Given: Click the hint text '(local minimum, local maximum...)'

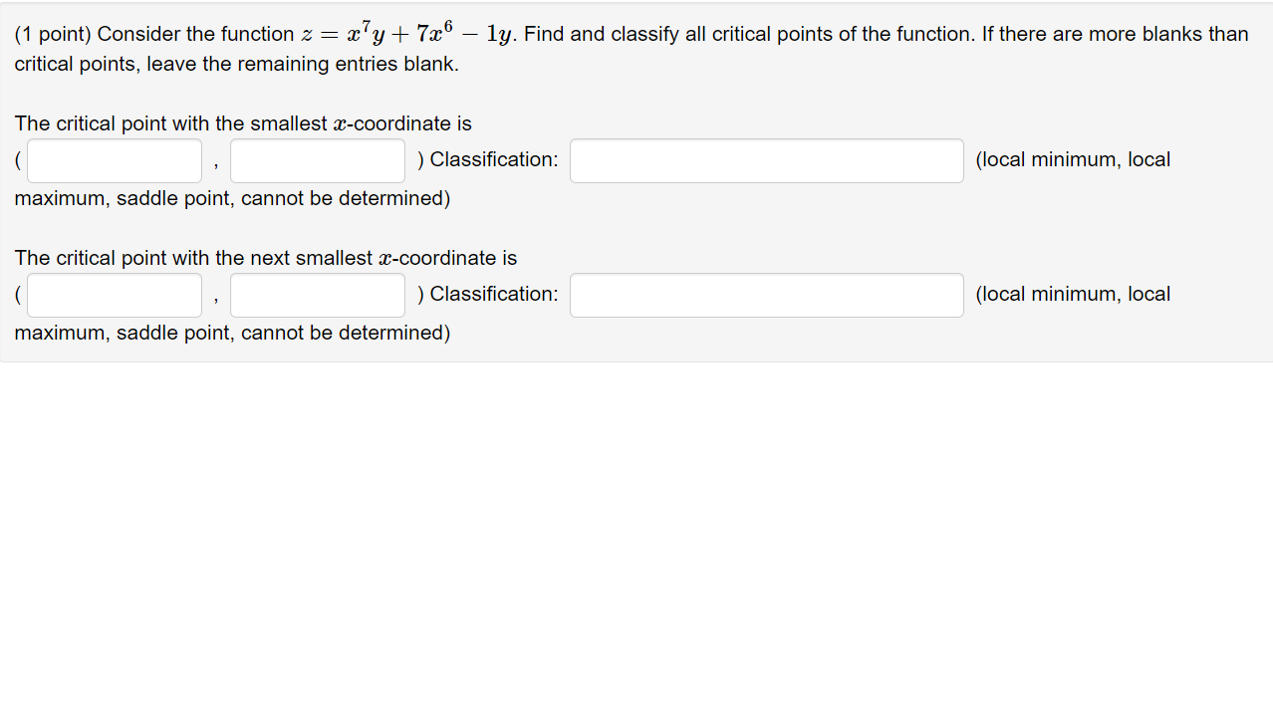Looking at the screenshot, I should (x=1072, y=159).
